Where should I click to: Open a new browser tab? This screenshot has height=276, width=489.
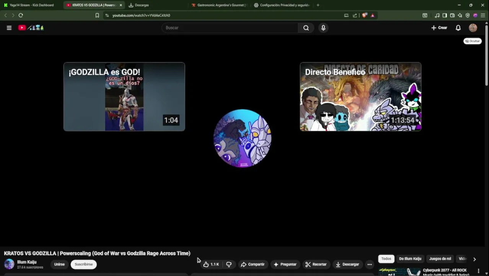tap(318, 5)
